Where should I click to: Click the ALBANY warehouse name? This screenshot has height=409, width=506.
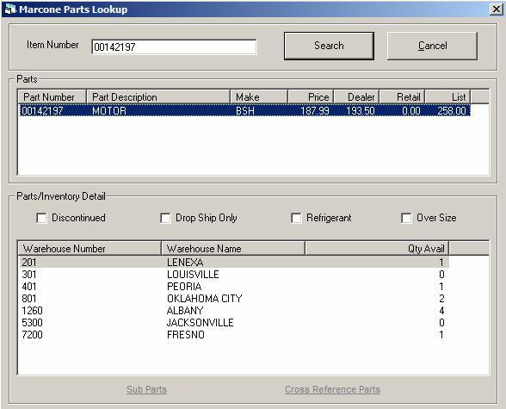185,311
